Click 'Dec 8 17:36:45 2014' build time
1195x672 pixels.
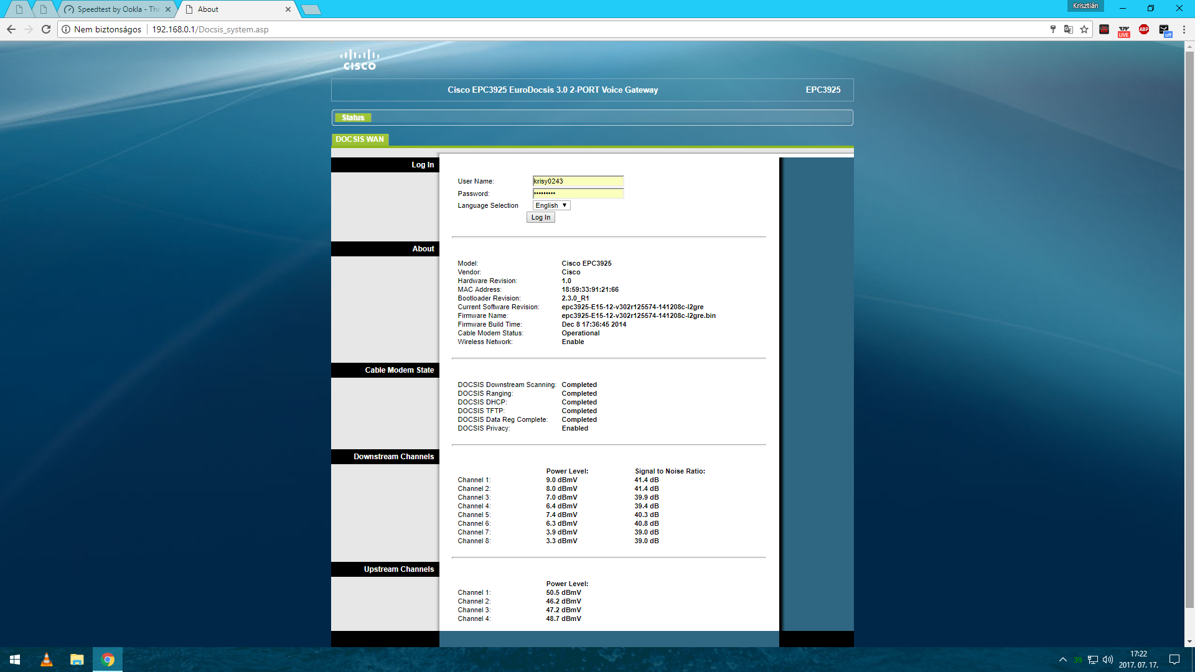594,324
